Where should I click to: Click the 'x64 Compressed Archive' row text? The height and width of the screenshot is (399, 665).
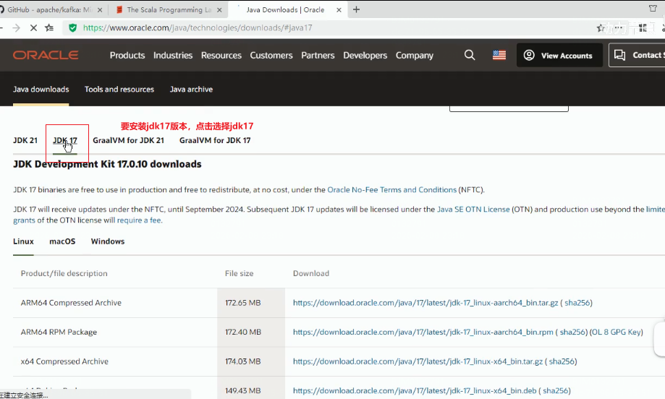click(x=64, y=361)
